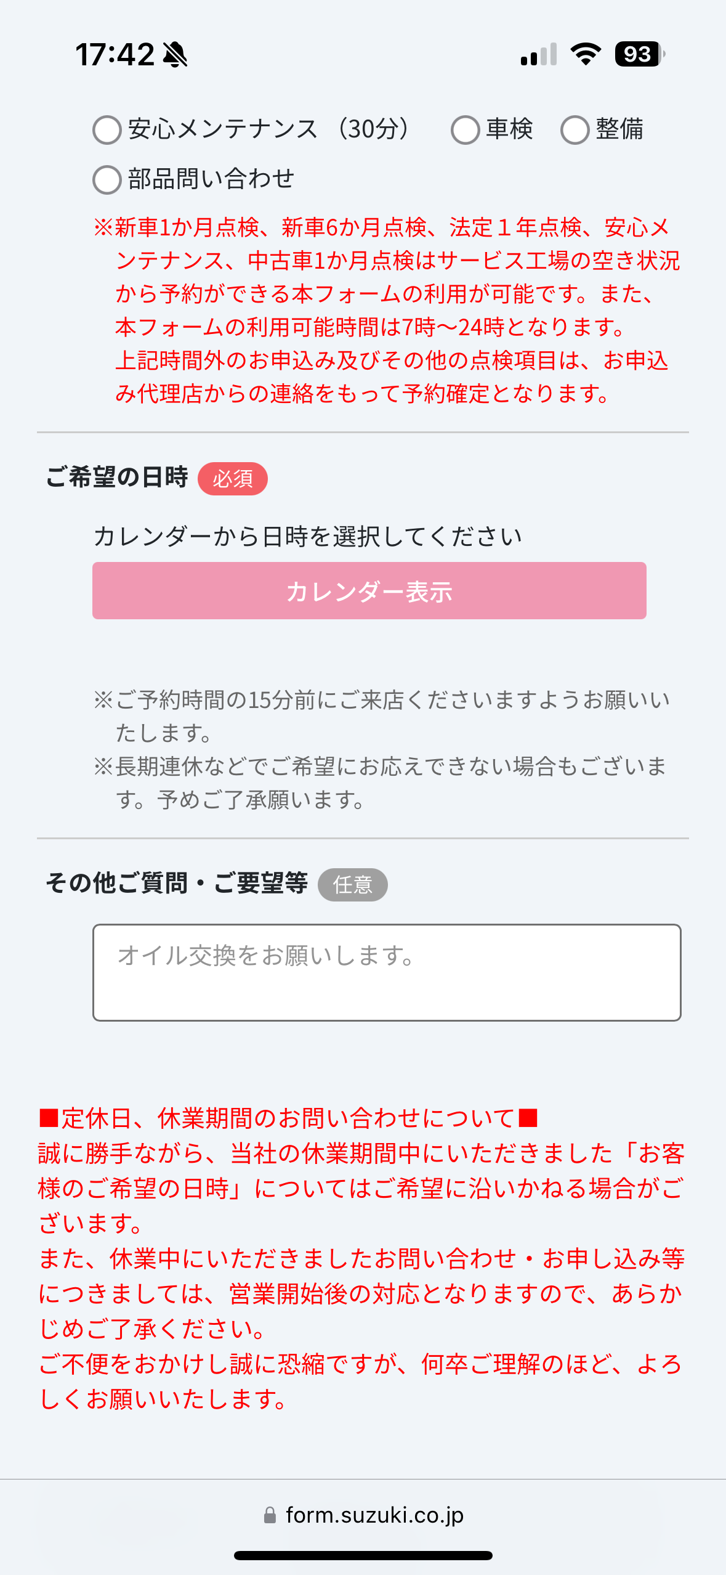Tap the lock icon beside the URL

[x=270, y=1515]
